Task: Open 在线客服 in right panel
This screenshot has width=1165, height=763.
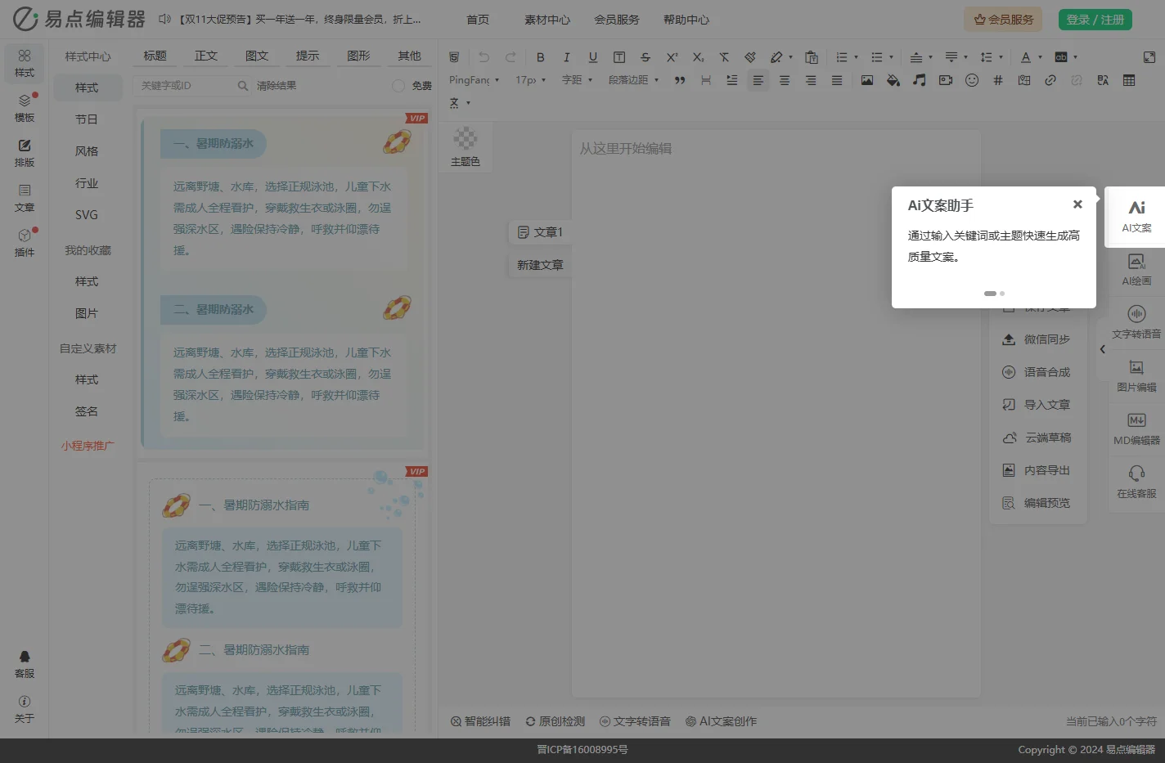Action: point(1136,482)
